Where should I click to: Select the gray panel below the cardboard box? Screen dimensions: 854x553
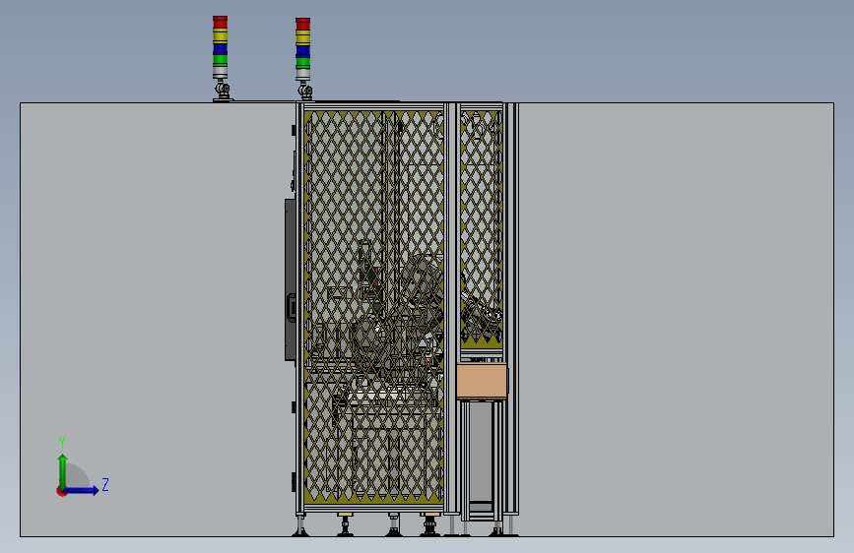481,452
